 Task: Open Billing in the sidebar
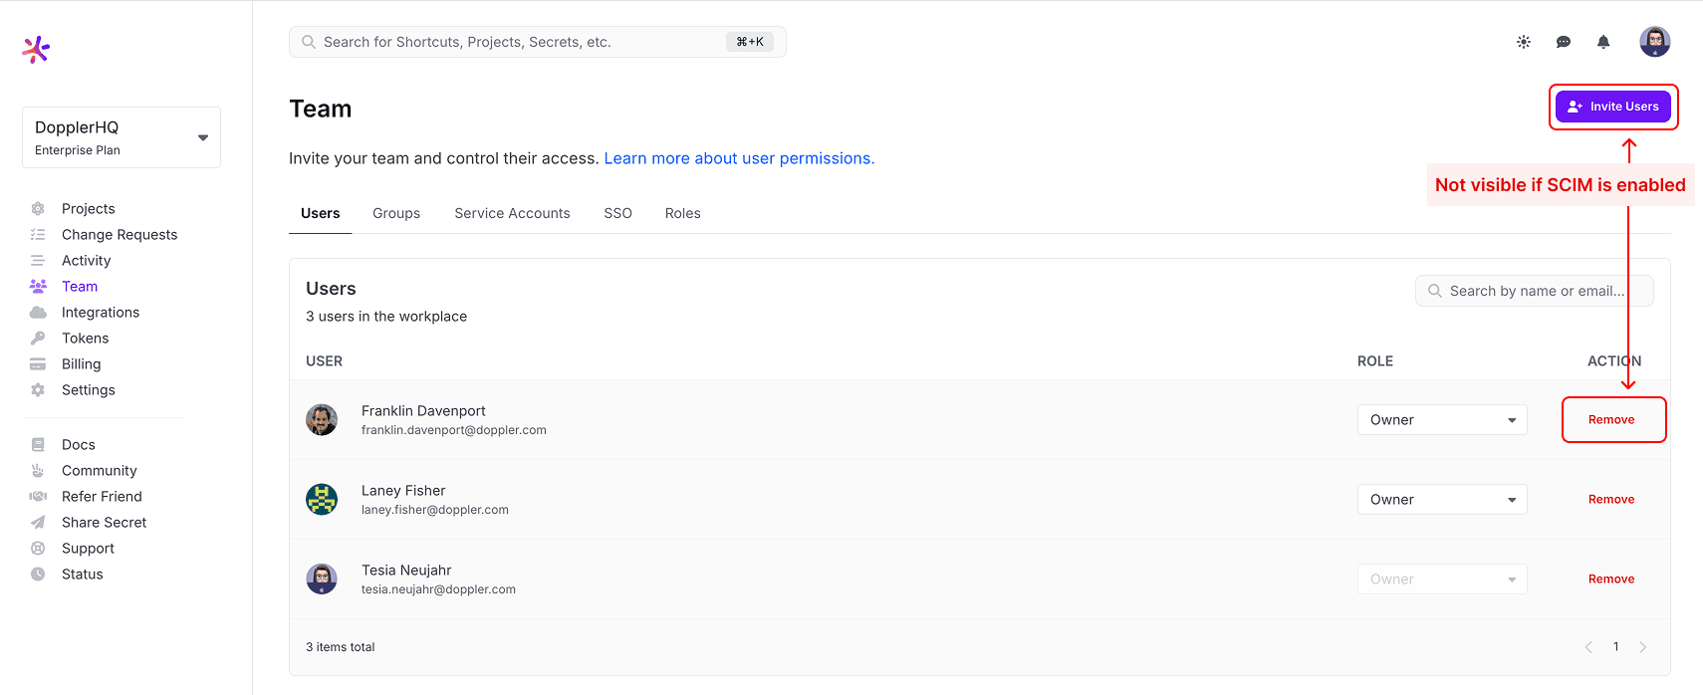pos(82,363)
